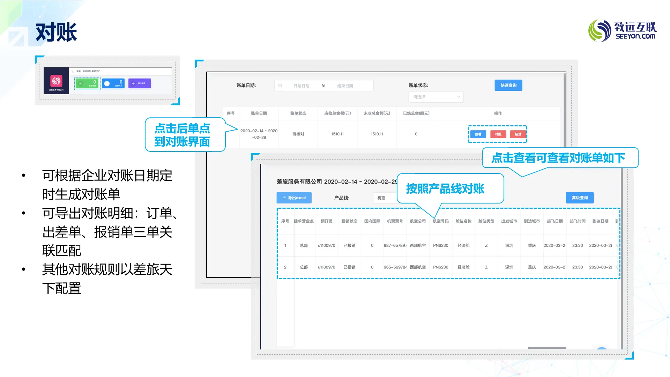Click the blue 查看 button in bill row
This screenshot has height=377, width=670.
tap(478, 134)
